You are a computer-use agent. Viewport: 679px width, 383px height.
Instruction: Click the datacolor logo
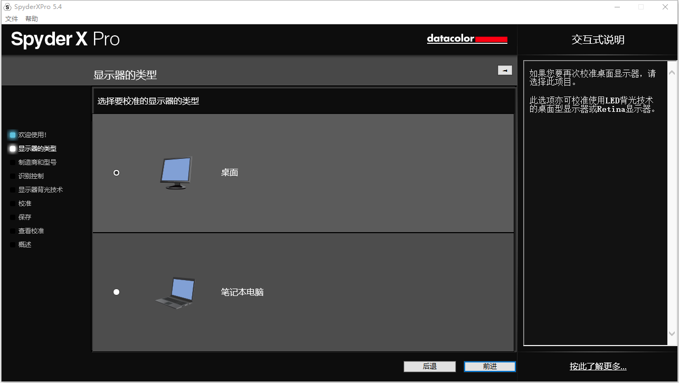pyautogui.click(x=467, y=39)
